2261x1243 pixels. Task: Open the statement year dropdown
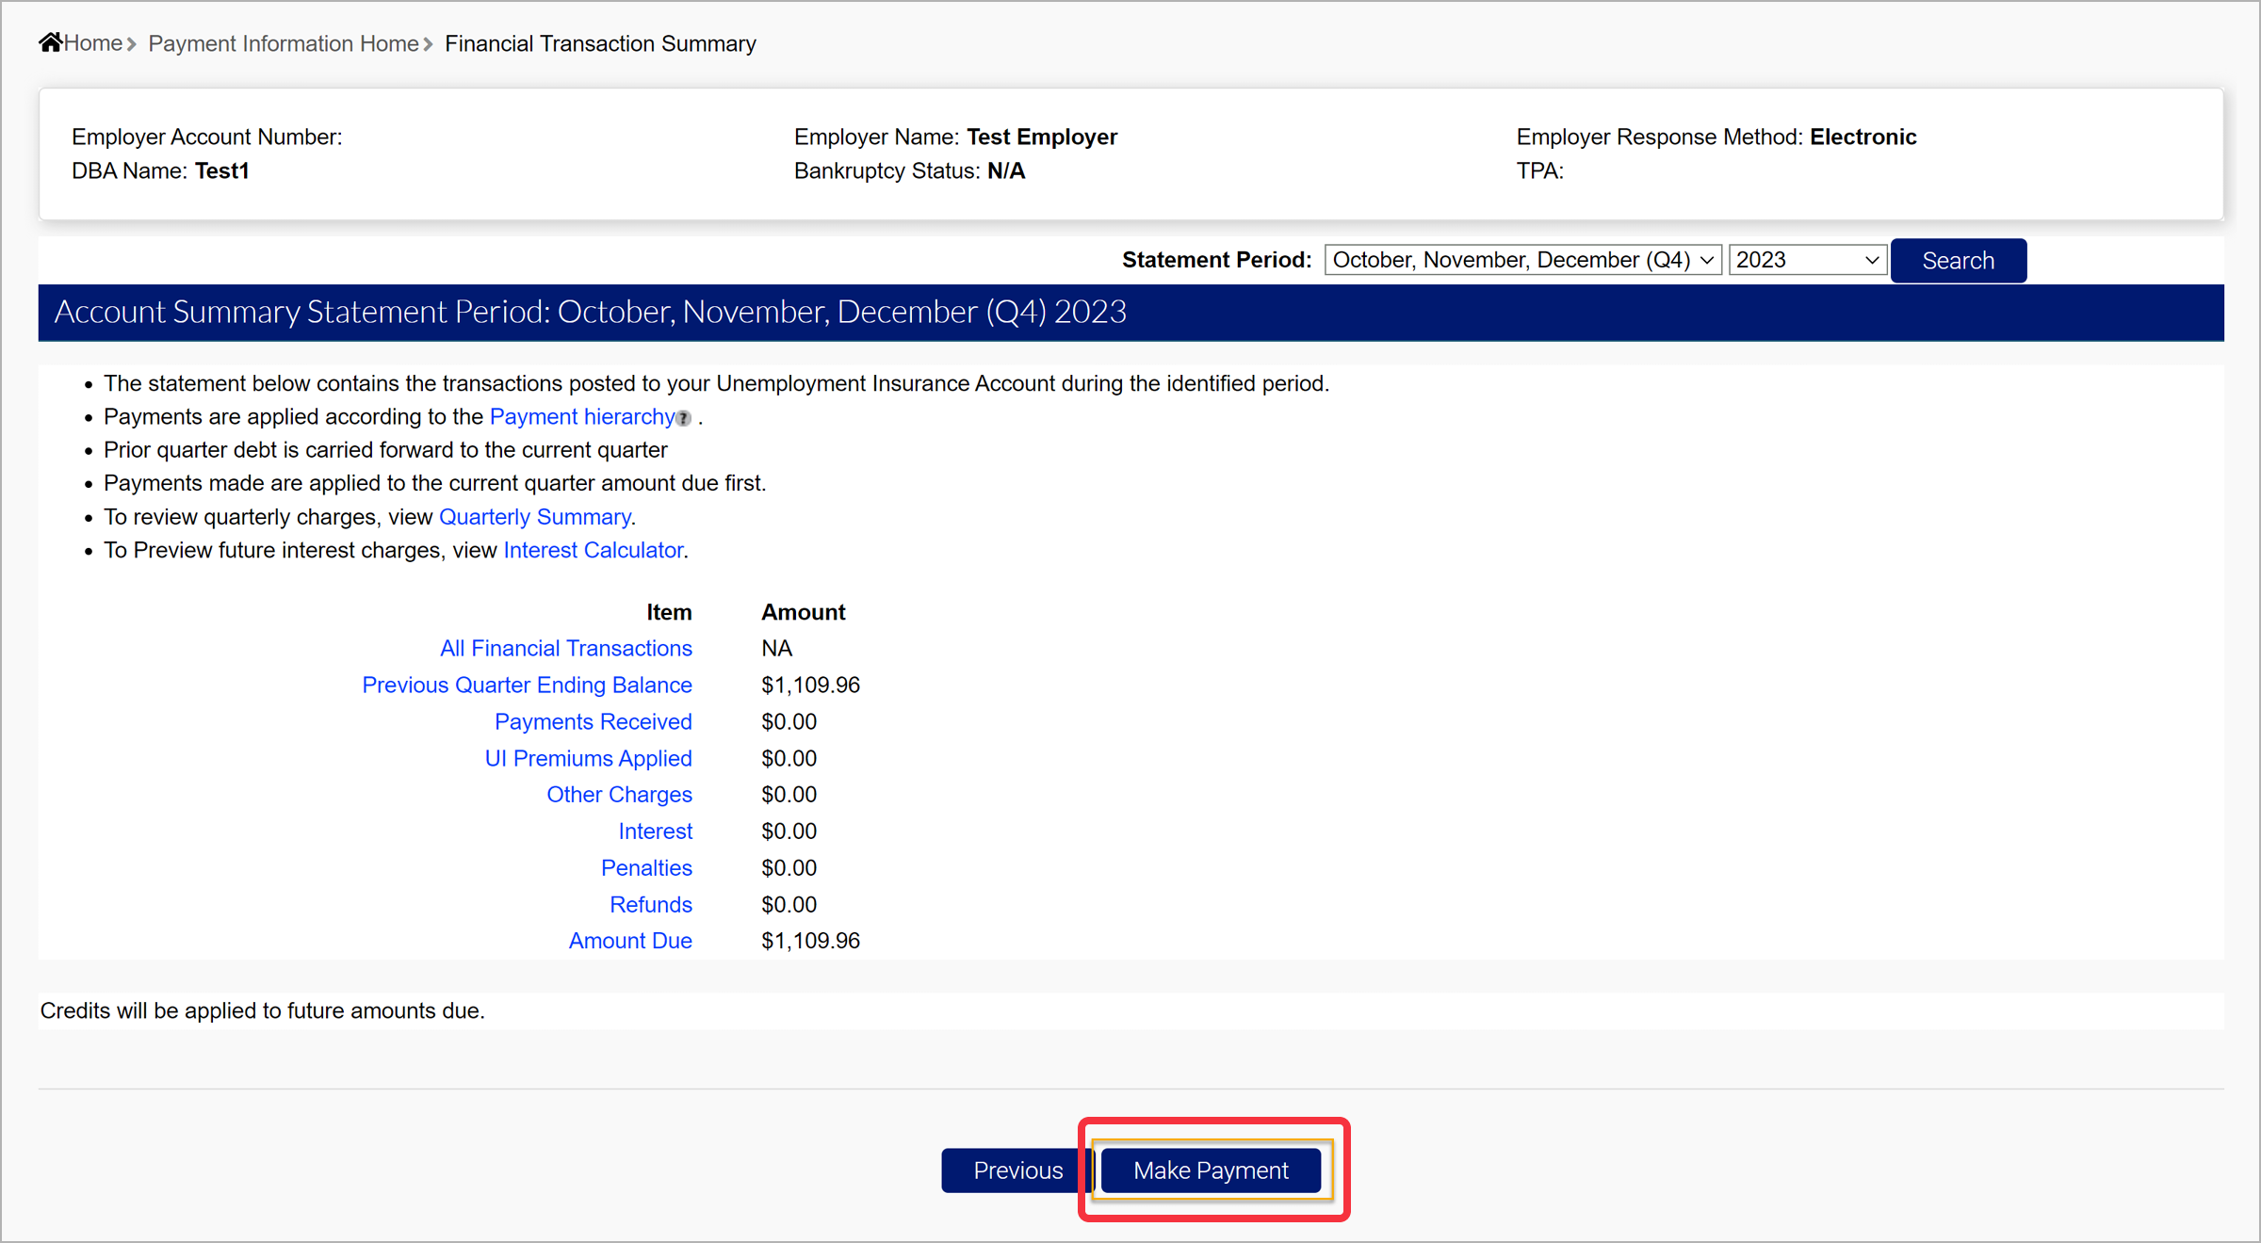pyautogui.click(x=1806, y=260)
